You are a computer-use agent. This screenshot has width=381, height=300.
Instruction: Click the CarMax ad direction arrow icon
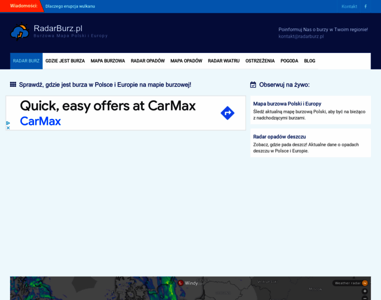228,113
